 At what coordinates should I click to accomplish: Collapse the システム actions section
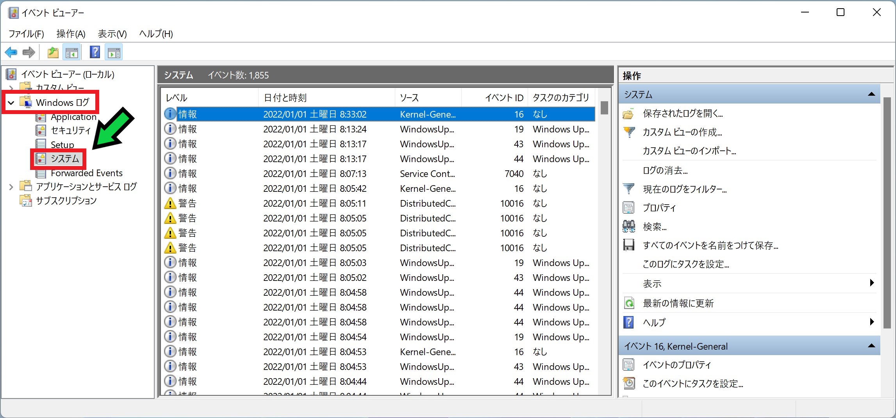[x=871, y=94]
